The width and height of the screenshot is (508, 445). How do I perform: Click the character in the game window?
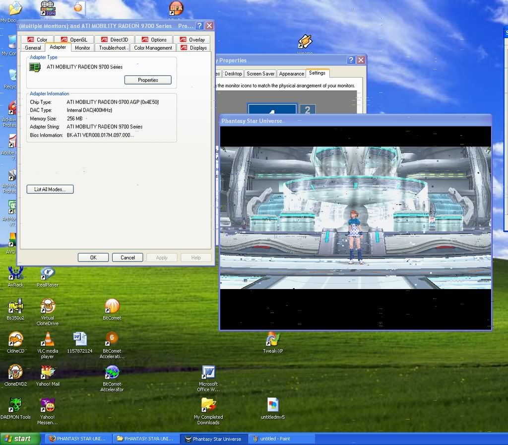[355, 237]
